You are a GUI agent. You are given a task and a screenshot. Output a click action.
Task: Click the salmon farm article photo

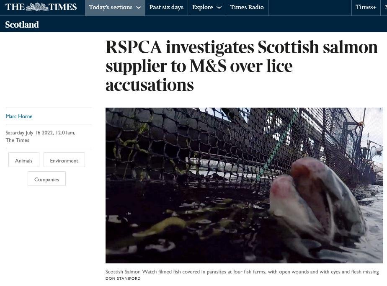click(x=244, y=186)
